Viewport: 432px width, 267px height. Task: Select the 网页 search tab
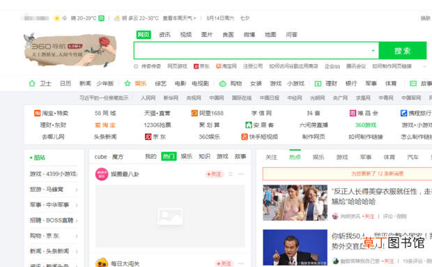[144, 34]
